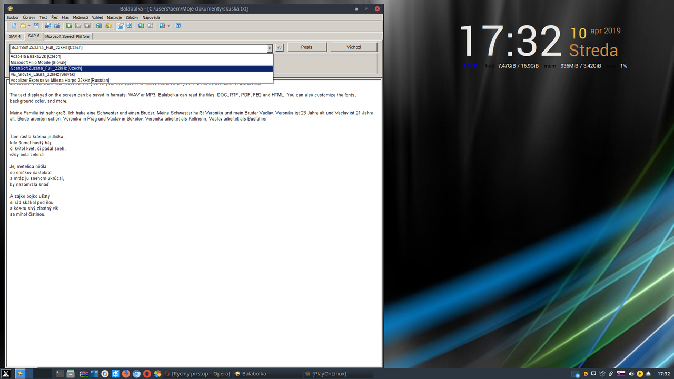The height and width of the screenshot is (379, 674).
Task: Open the Možnosti menu
Action: [81, 17]
